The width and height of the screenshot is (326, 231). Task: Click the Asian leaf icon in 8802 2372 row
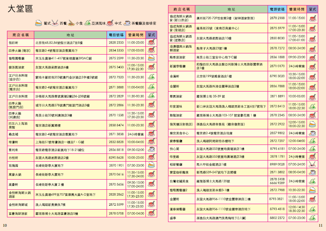pyautogui.click(x=312, y=218)
